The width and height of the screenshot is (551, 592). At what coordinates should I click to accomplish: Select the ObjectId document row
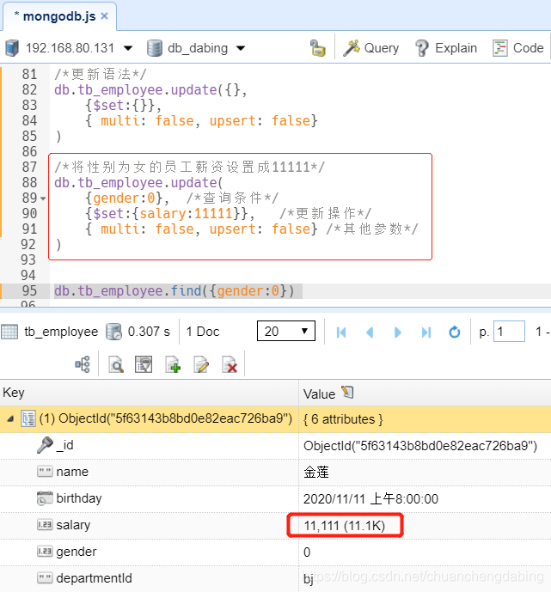[x=275, y=419]
